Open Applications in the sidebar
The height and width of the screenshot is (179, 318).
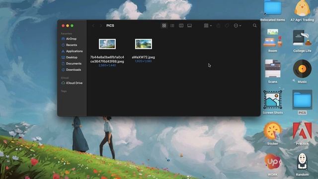(x=72, y=51)
